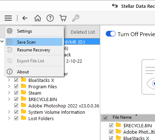Expand the $RECYCLE.BIN tree node
This screenshot has height=140, width=155.
tap(9, 99)
